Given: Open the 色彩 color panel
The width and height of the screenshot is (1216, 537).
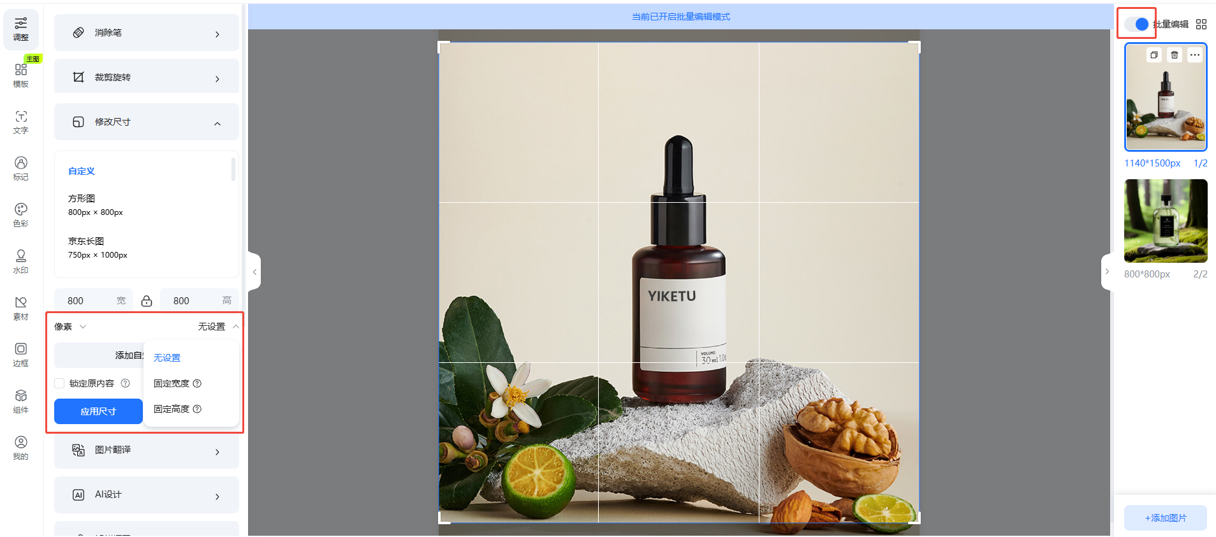Looking at the screenshot, I should pos(21,215).
